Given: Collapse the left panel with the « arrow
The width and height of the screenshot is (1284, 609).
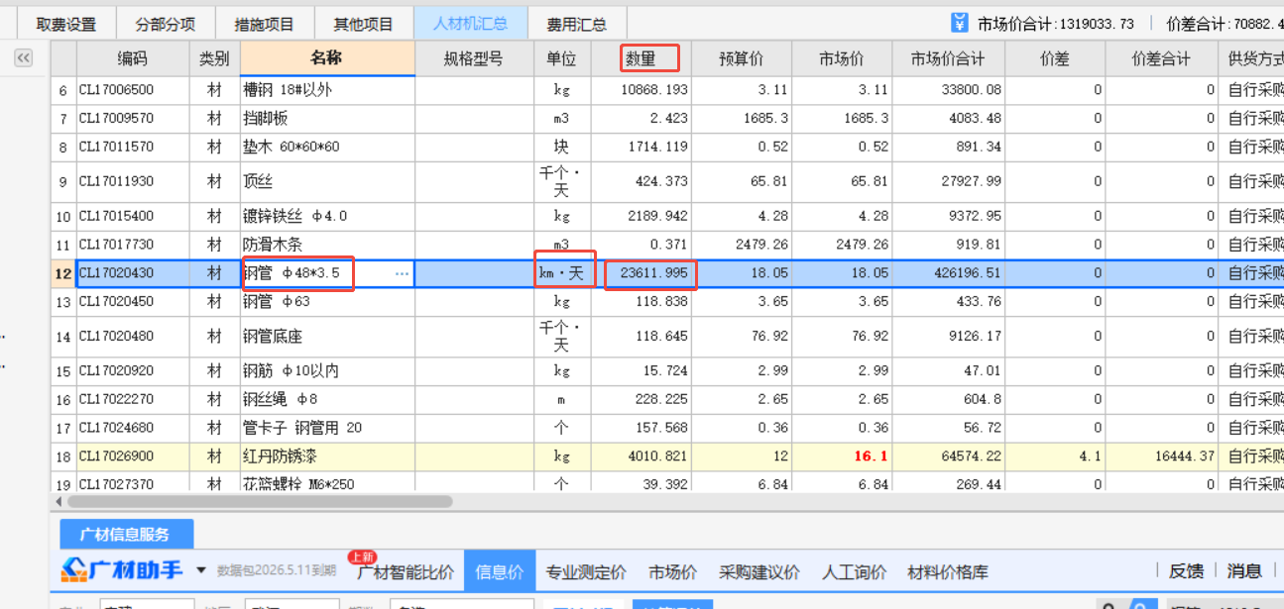Looking at the screenshot, I should 23,57.
